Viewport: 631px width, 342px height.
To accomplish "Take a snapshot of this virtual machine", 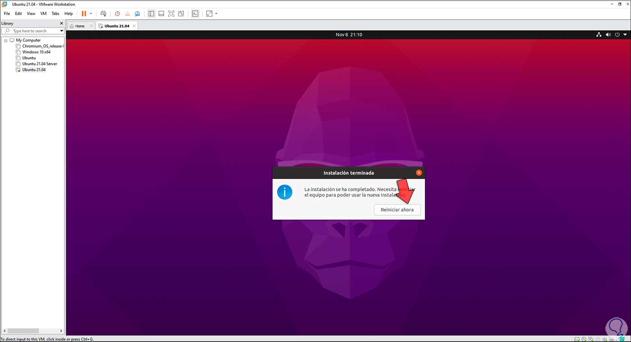I will coord(117,13).
